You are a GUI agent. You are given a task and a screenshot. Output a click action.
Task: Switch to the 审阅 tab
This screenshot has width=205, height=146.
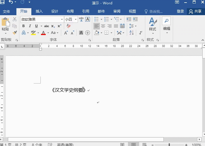117,11
